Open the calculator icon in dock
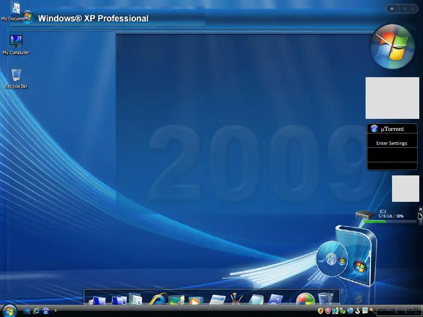This screenshot has height=317, width=423. [x=217, y=300]
